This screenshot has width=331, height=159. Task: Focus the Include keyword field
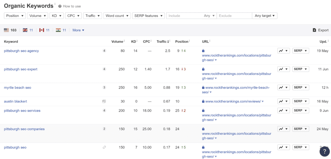184,16
